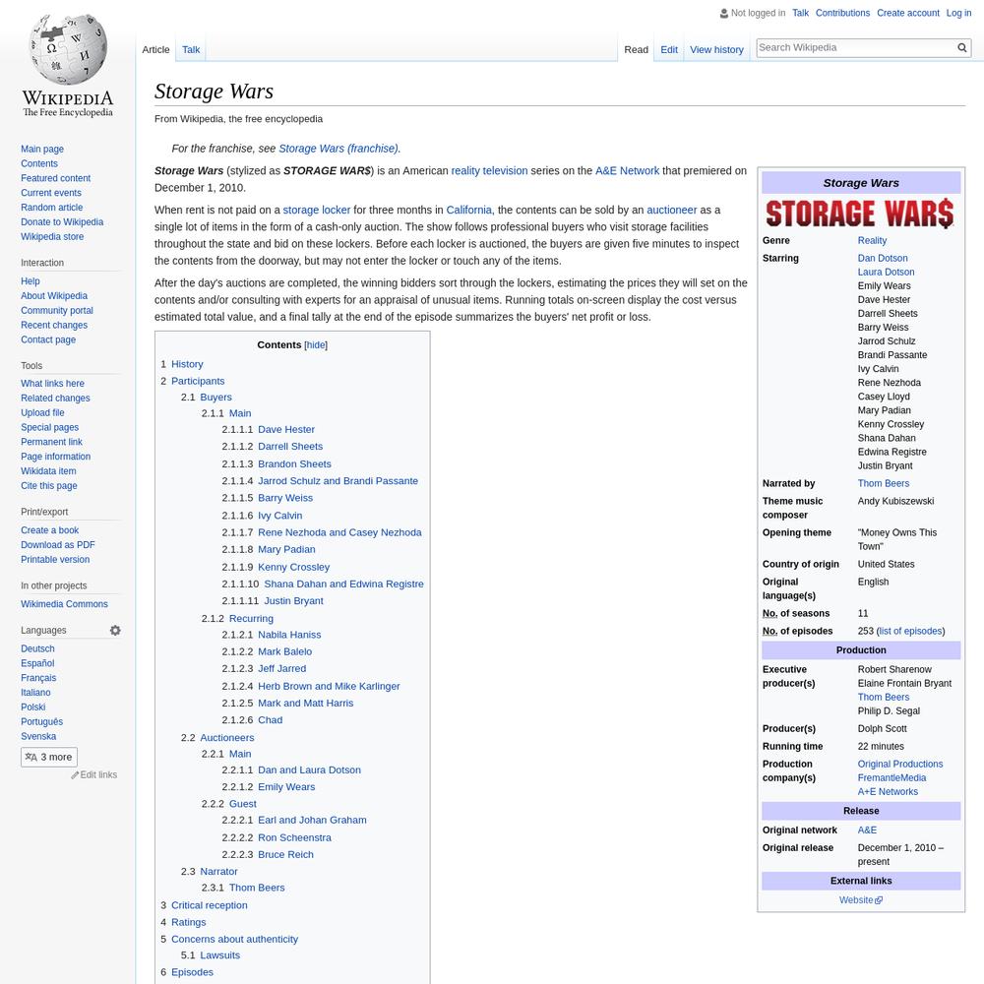The width and height of the screenshot is (984, 984).
Task: Click the Wikipedia globe logo
Action: tap(68, 49)
